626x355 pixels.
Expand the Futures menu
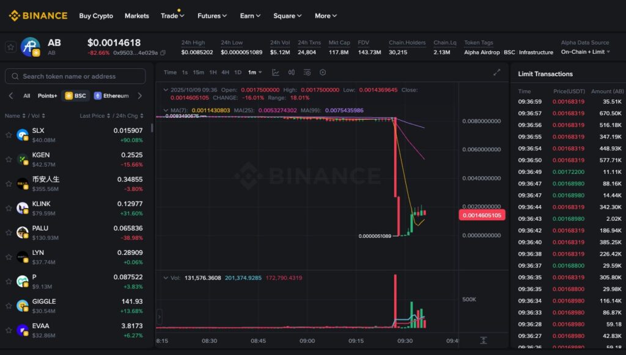pyautogui.click(x=212, y=16)
